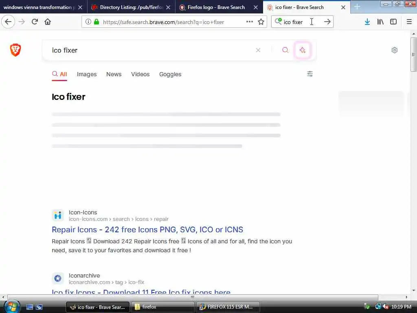
Task: Click the AI answer sparkle button
Action: pyautogui.click(x=303, y=50)
